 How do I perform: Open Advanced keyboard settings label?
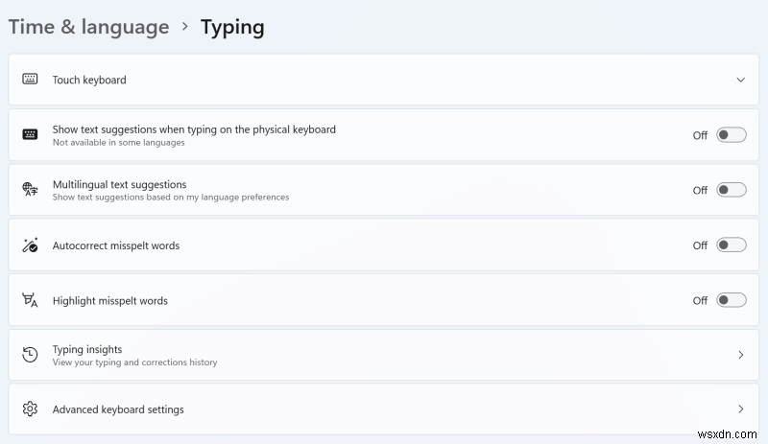pyautogui.click(x=118, y=409)
